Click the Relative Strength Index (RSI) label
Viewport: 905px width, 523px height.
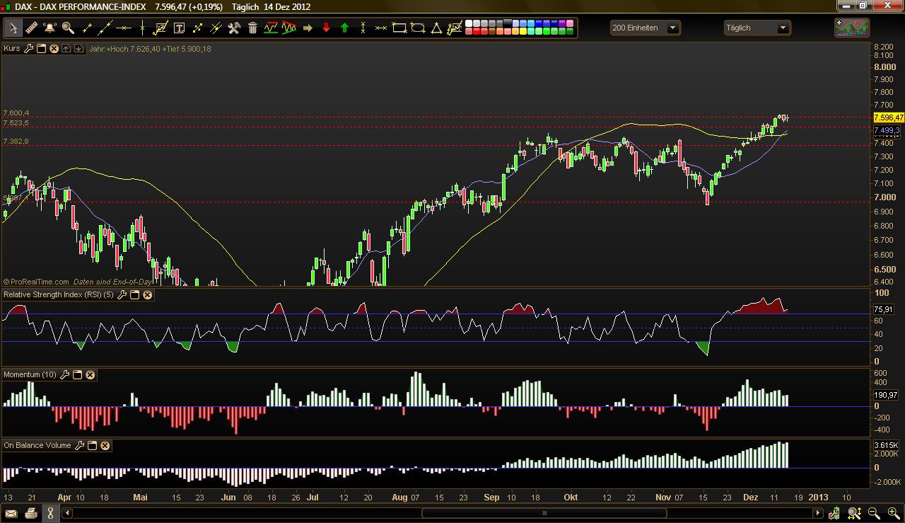pos(59,294)
